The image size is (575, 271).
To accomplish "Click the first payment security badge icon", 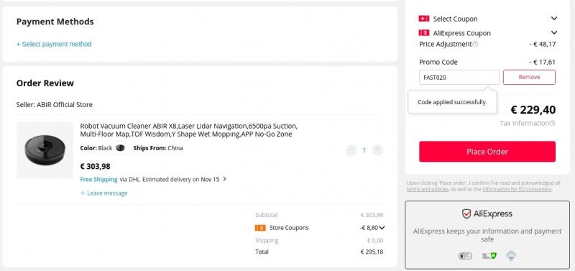I will [465, 256].
